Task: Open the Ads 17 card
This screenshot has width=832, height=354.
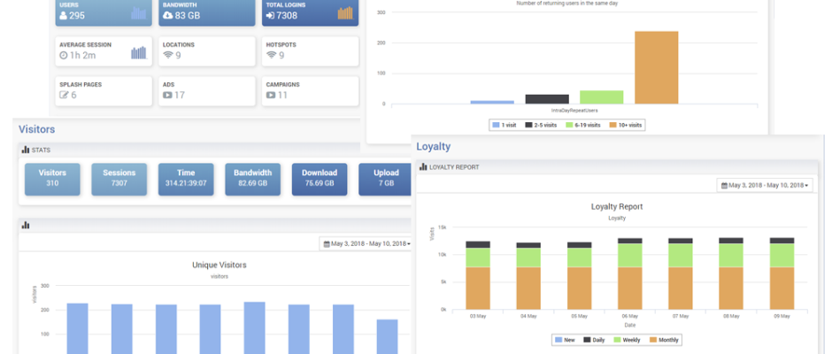Action: click(x=207, y=91)
